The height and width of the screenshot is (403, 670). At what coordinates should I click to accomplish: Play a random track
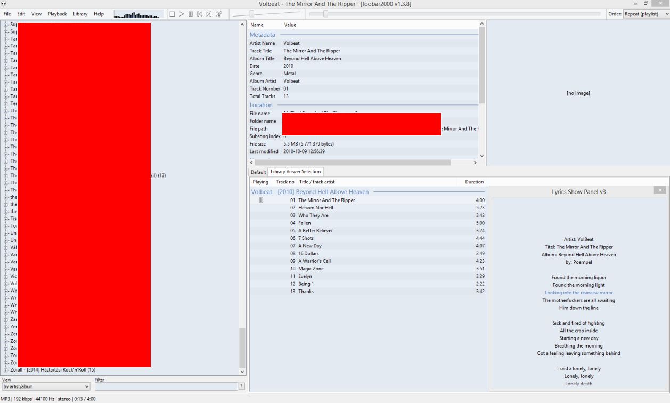(218, 14)
